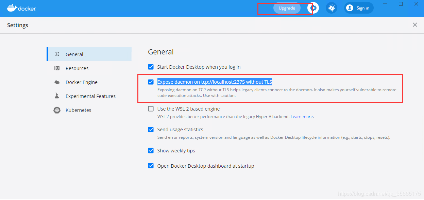Click the General sliders icon in sidebar
Viewport: 424px width, 200px height.
click(57, 54)
